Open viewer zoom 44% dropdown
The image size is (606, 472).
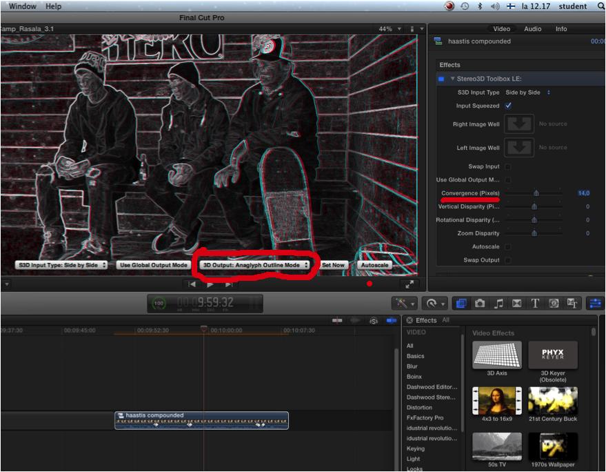coord(390,29)
